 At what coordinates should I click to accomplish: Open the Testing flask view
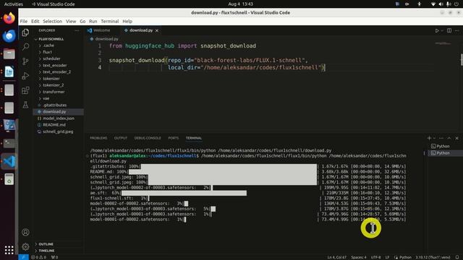pyautogui.click(x=26, y=105)
